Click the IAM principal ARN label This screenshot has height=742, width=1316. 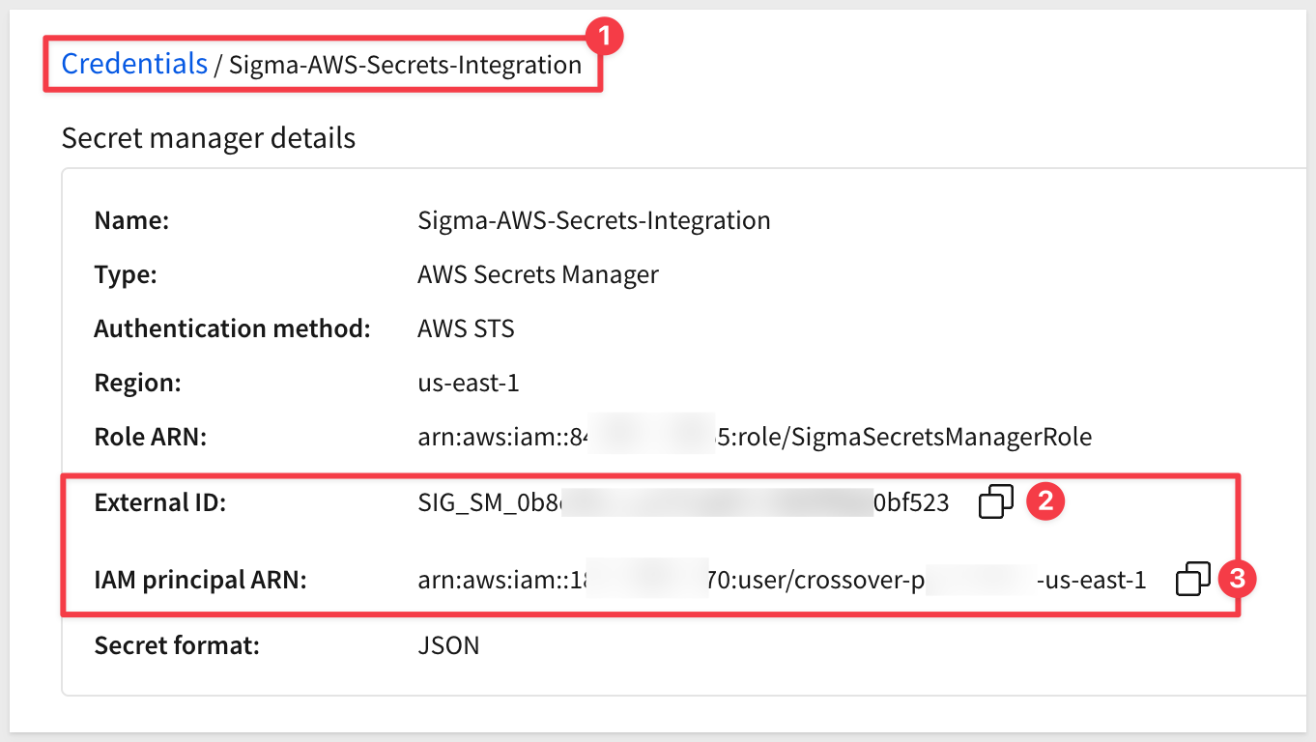coord(200,580)
